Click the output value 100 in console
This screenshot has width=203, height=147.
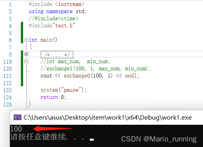[x=16, y=129]
